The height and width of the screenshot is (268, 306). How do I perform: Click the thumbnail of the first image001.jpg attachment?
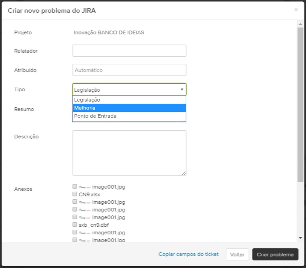85,187
